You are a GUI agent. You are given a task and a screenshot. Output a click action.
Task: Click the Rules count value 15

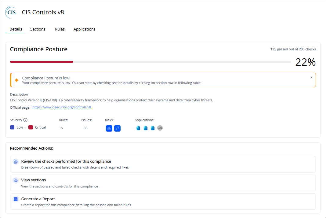61,128
